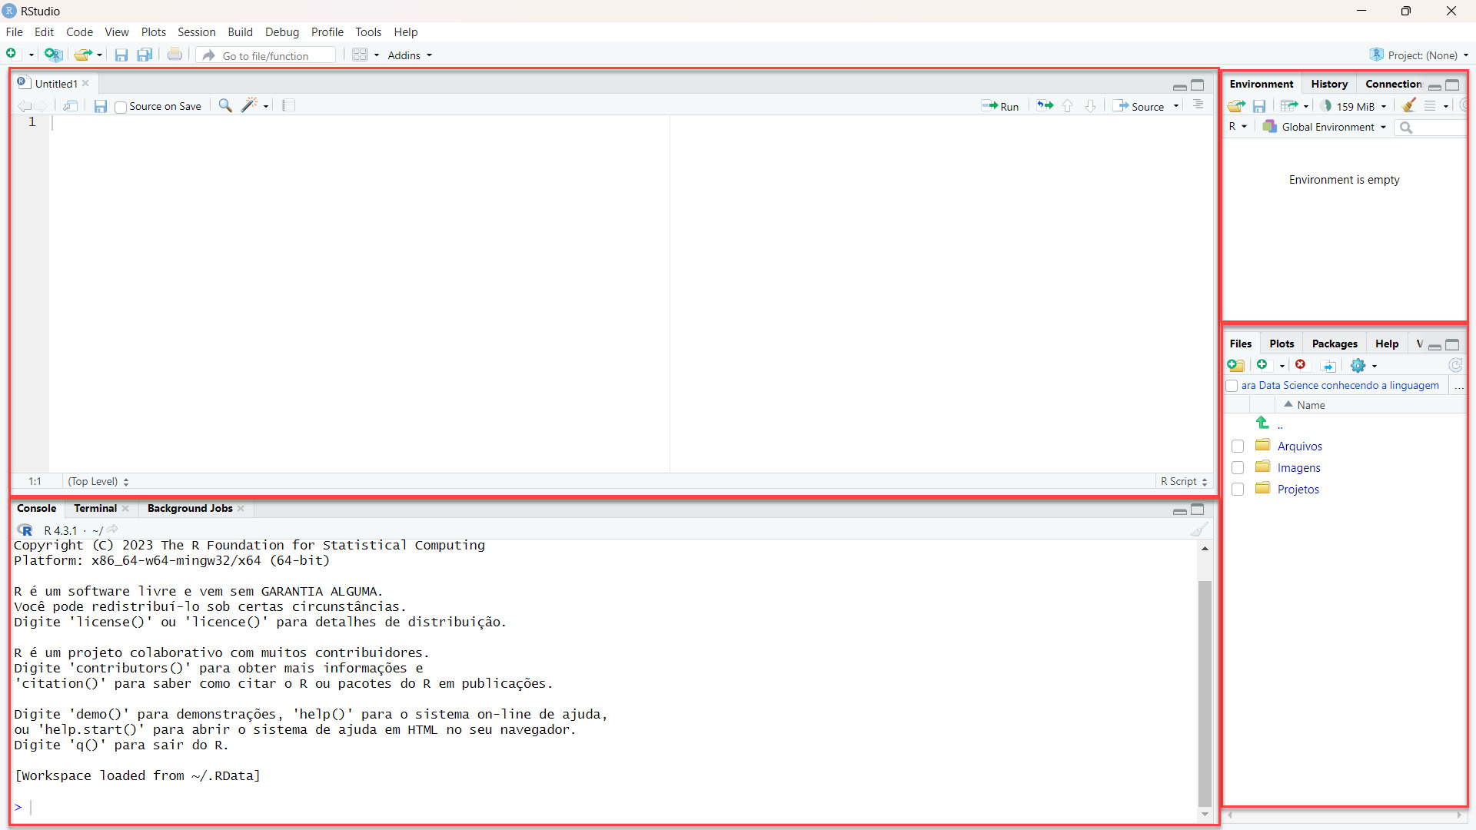Tick the Imagens folder checkbox
1476x830 pixels.
point(1238,468)
